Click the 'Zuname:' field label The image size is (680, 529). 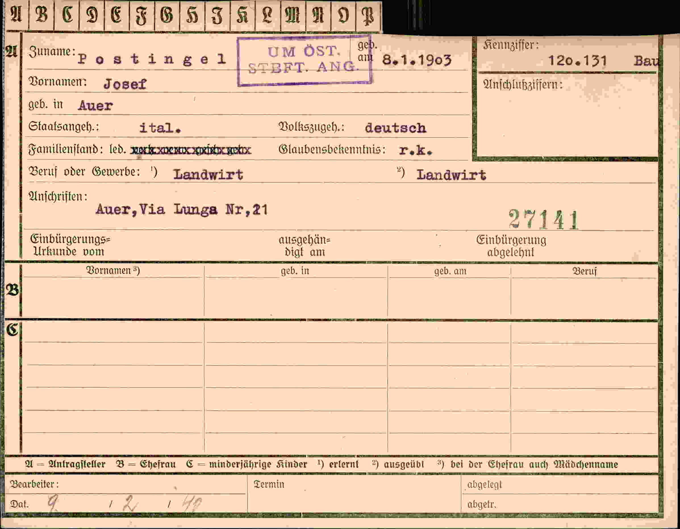pyautogui.click(x=52, y=51)
